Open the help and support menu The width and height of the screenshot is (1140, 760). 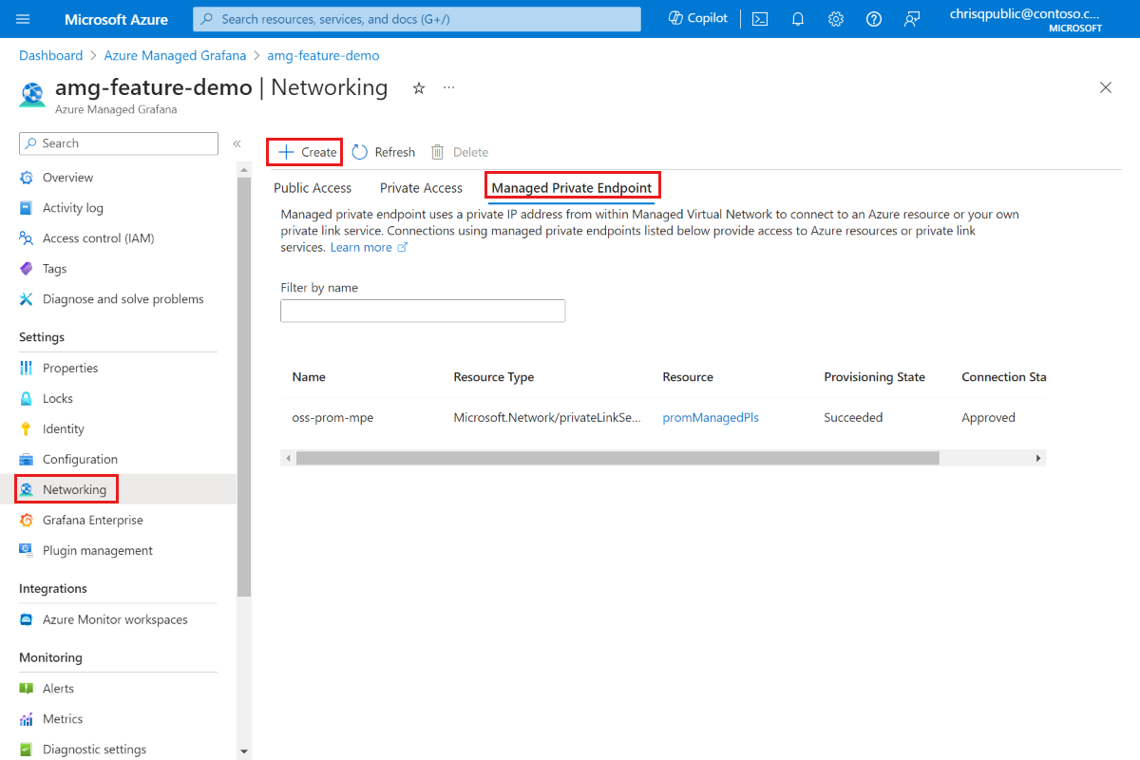point(873,18)
